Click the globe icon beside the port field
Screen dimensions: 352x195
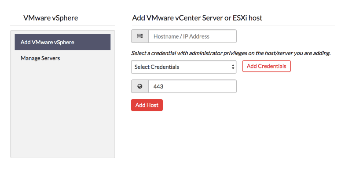(x=140, y=86)
